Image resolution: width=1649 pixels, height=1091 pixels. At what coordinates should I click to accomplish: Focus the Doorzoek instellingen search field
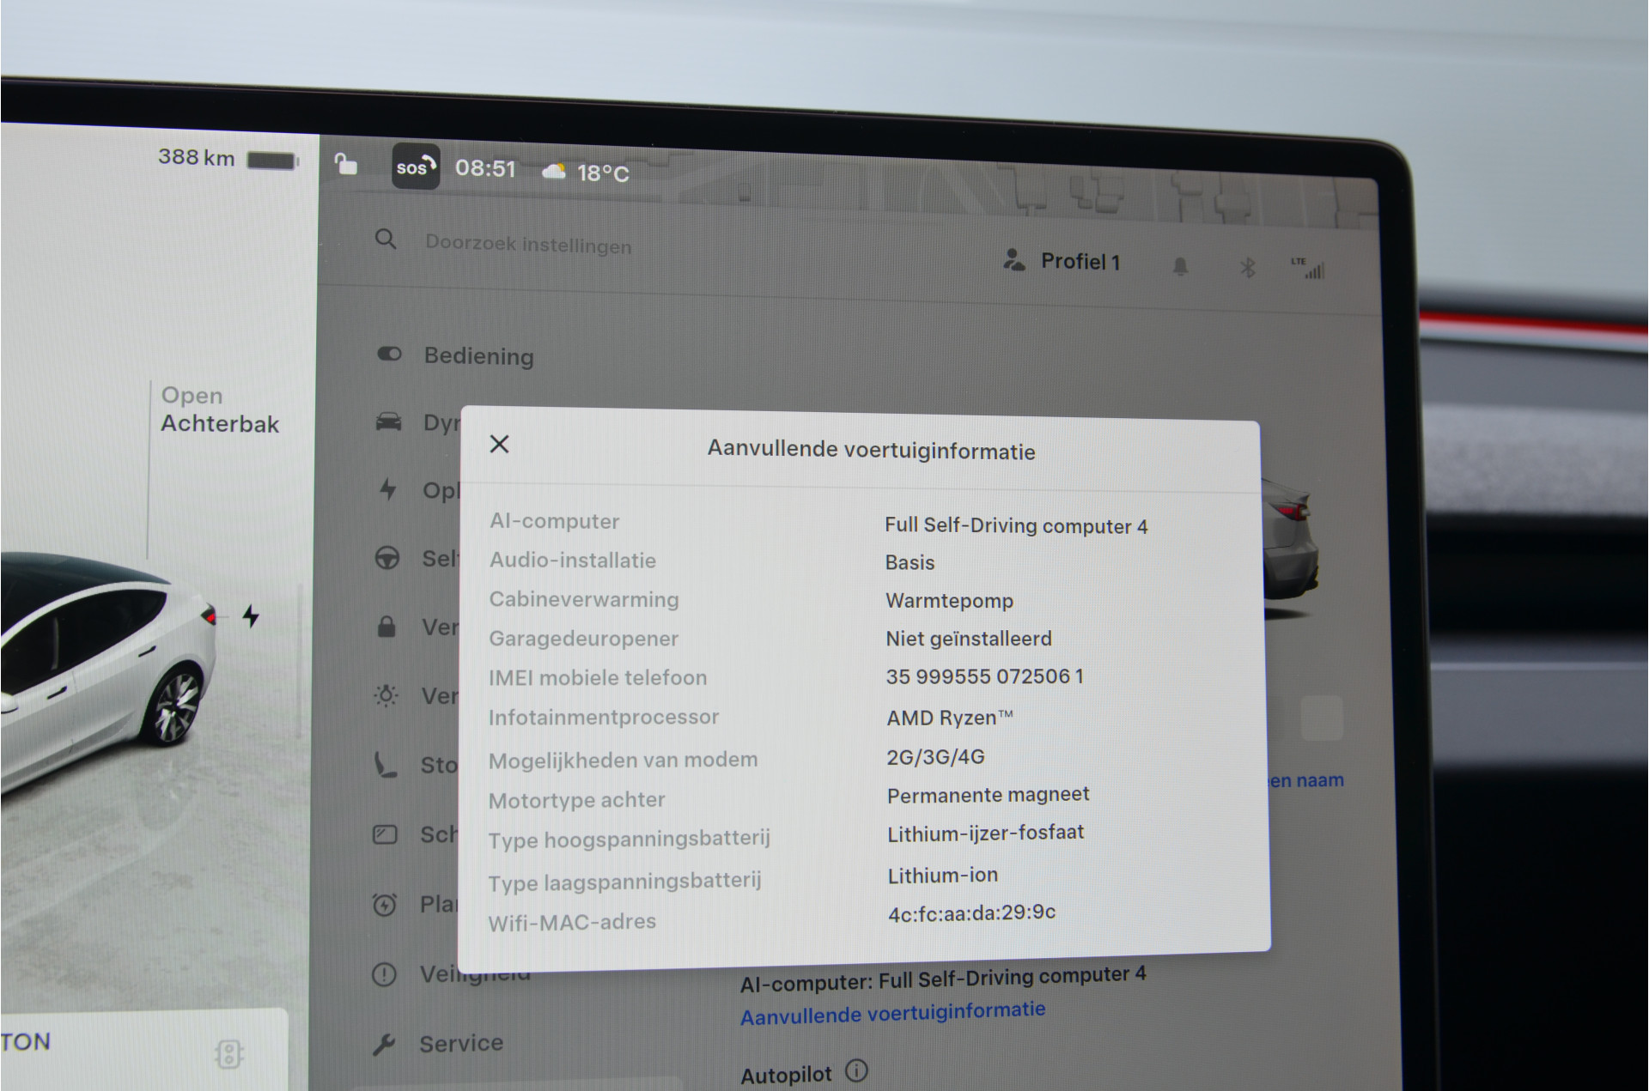528,245
